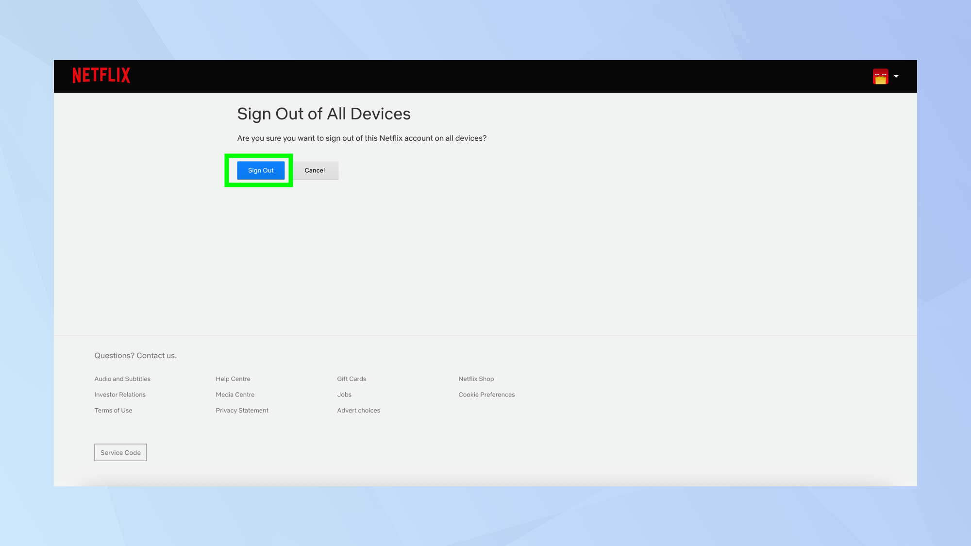Visit the Media Centre link
The width and height of the screenshot is (971, 546).
pyautogui.click(x=235, y=395)
